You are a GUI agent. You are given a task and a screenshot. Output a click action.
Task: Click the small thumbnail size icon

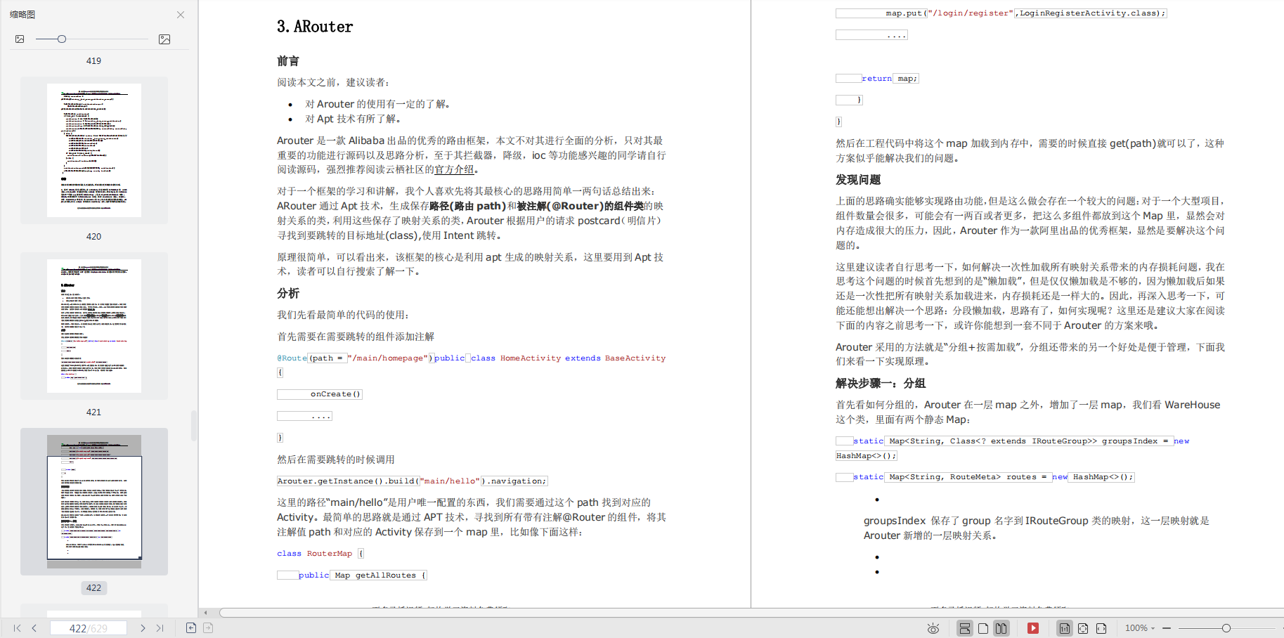20,39
